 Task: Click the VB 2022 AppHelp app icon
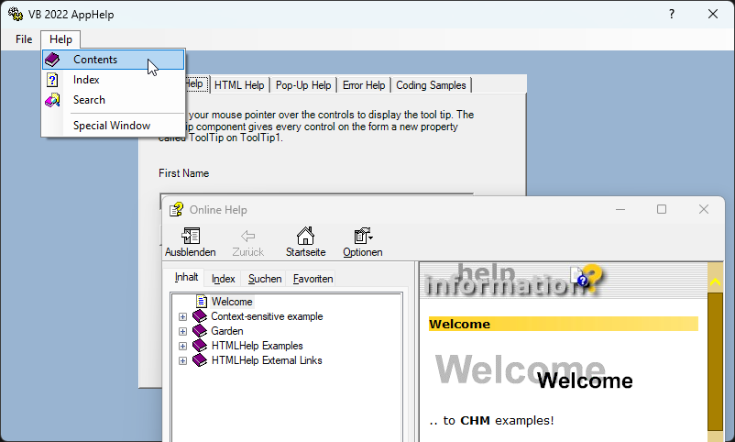tap(16, 14)
